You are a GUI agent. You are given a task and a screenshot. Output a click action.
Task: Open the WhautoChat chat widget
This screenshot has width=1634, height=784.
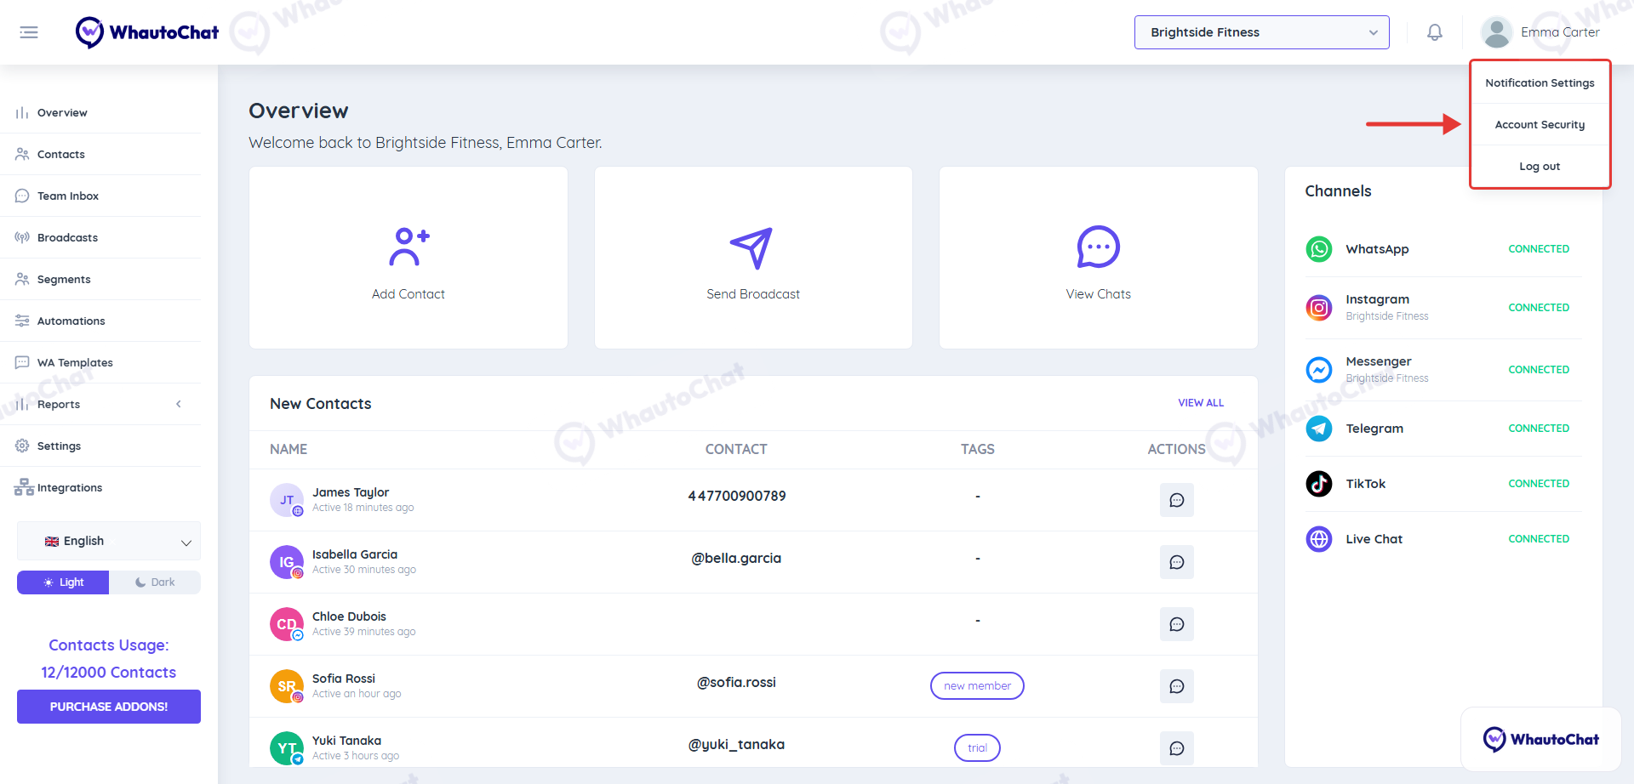[x=1540, y=739]
